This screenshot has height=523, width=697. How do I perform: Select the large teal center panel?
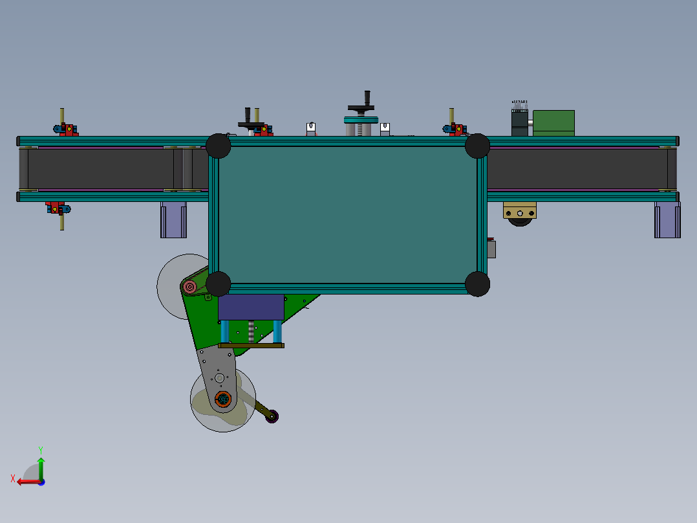348,214
